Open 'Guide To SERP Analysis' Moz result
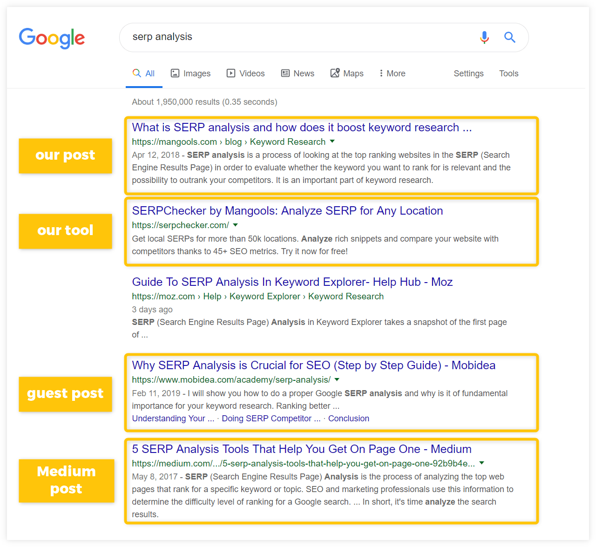The height and width of the screenshot is (547, 596). point(292,282)
